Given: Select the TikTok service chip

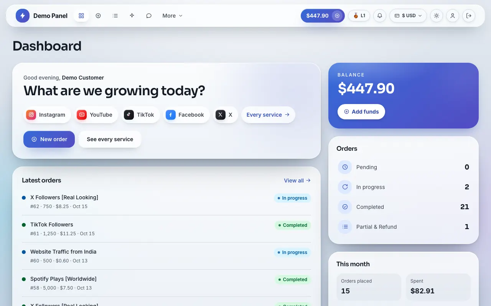Looking at the screenshot, I should click(140, 115).
